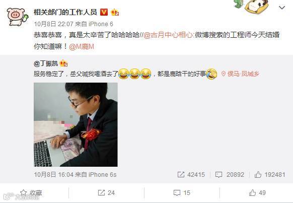Click the 收藏 favorite star button
This screenshot has width=293, height=203.
click(31, 193)
